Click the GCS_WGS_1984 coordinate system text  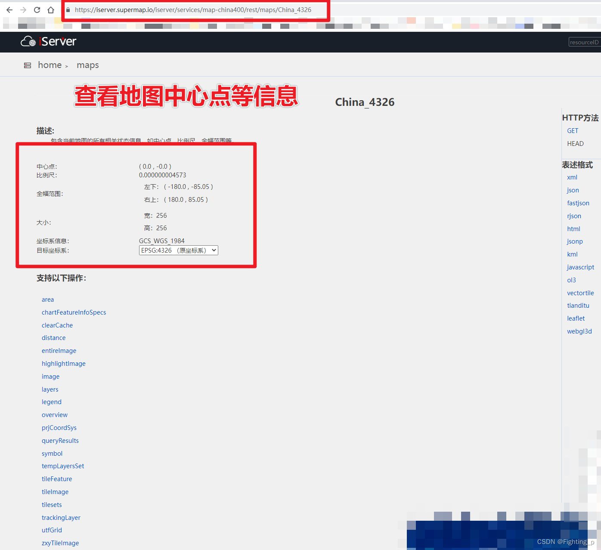pos(162,241)
